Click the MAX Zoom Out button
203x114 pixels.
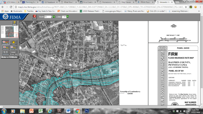click(14, 53)
